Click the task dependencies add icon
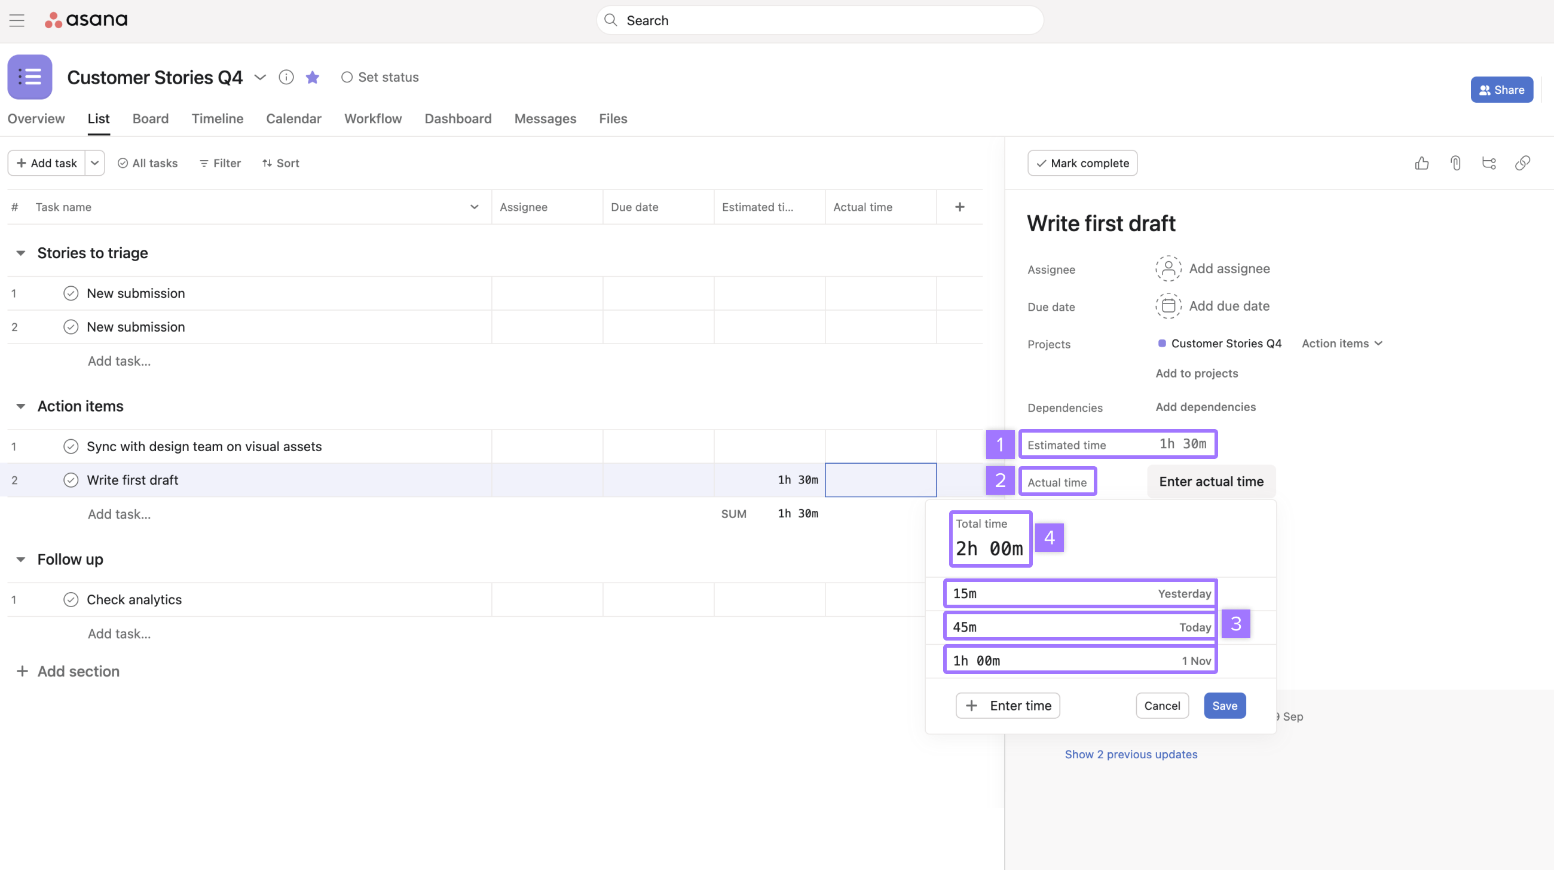 [x=1204, y=407]
